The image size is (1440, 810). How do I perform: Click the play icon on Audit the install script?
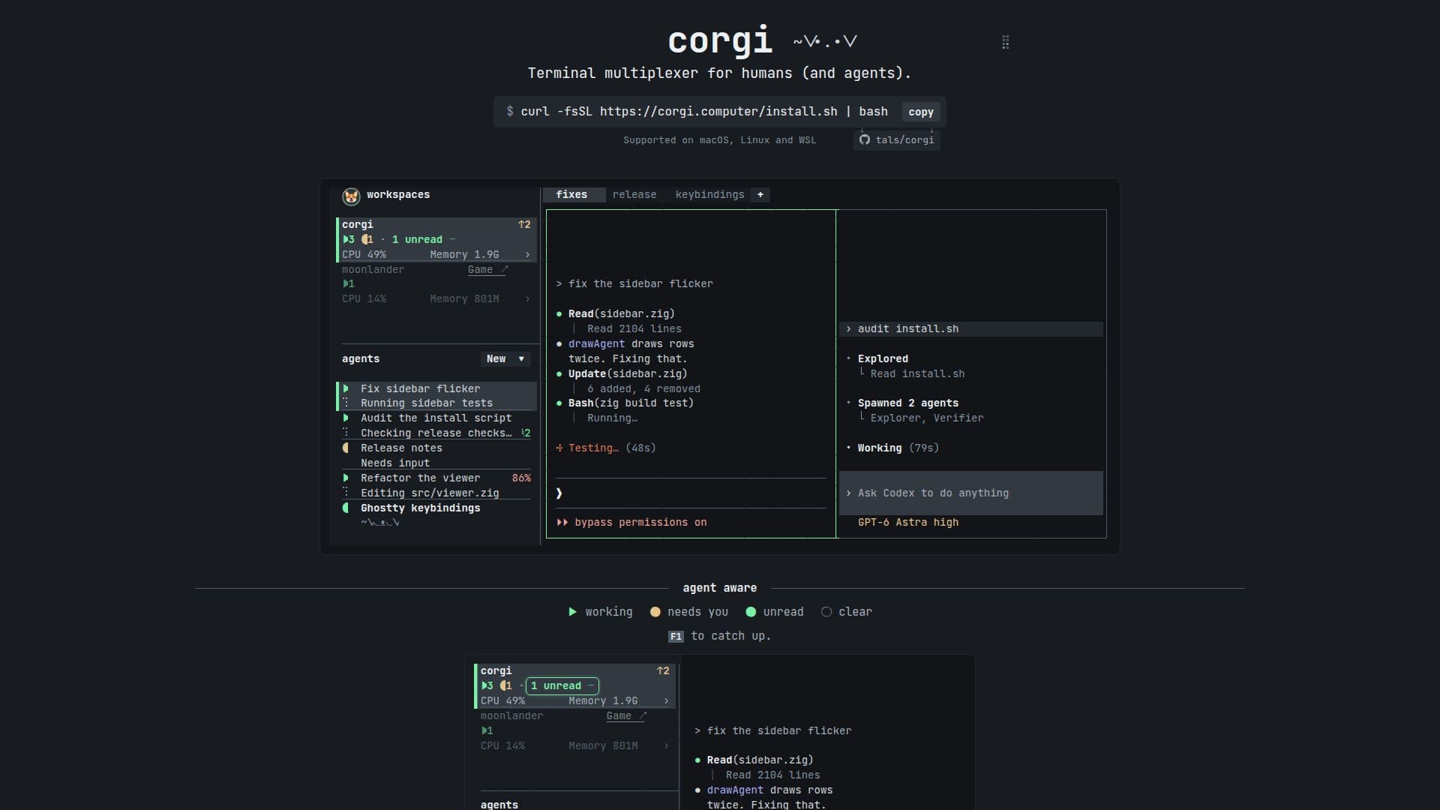pyautogui.click(x=346, y=418)
